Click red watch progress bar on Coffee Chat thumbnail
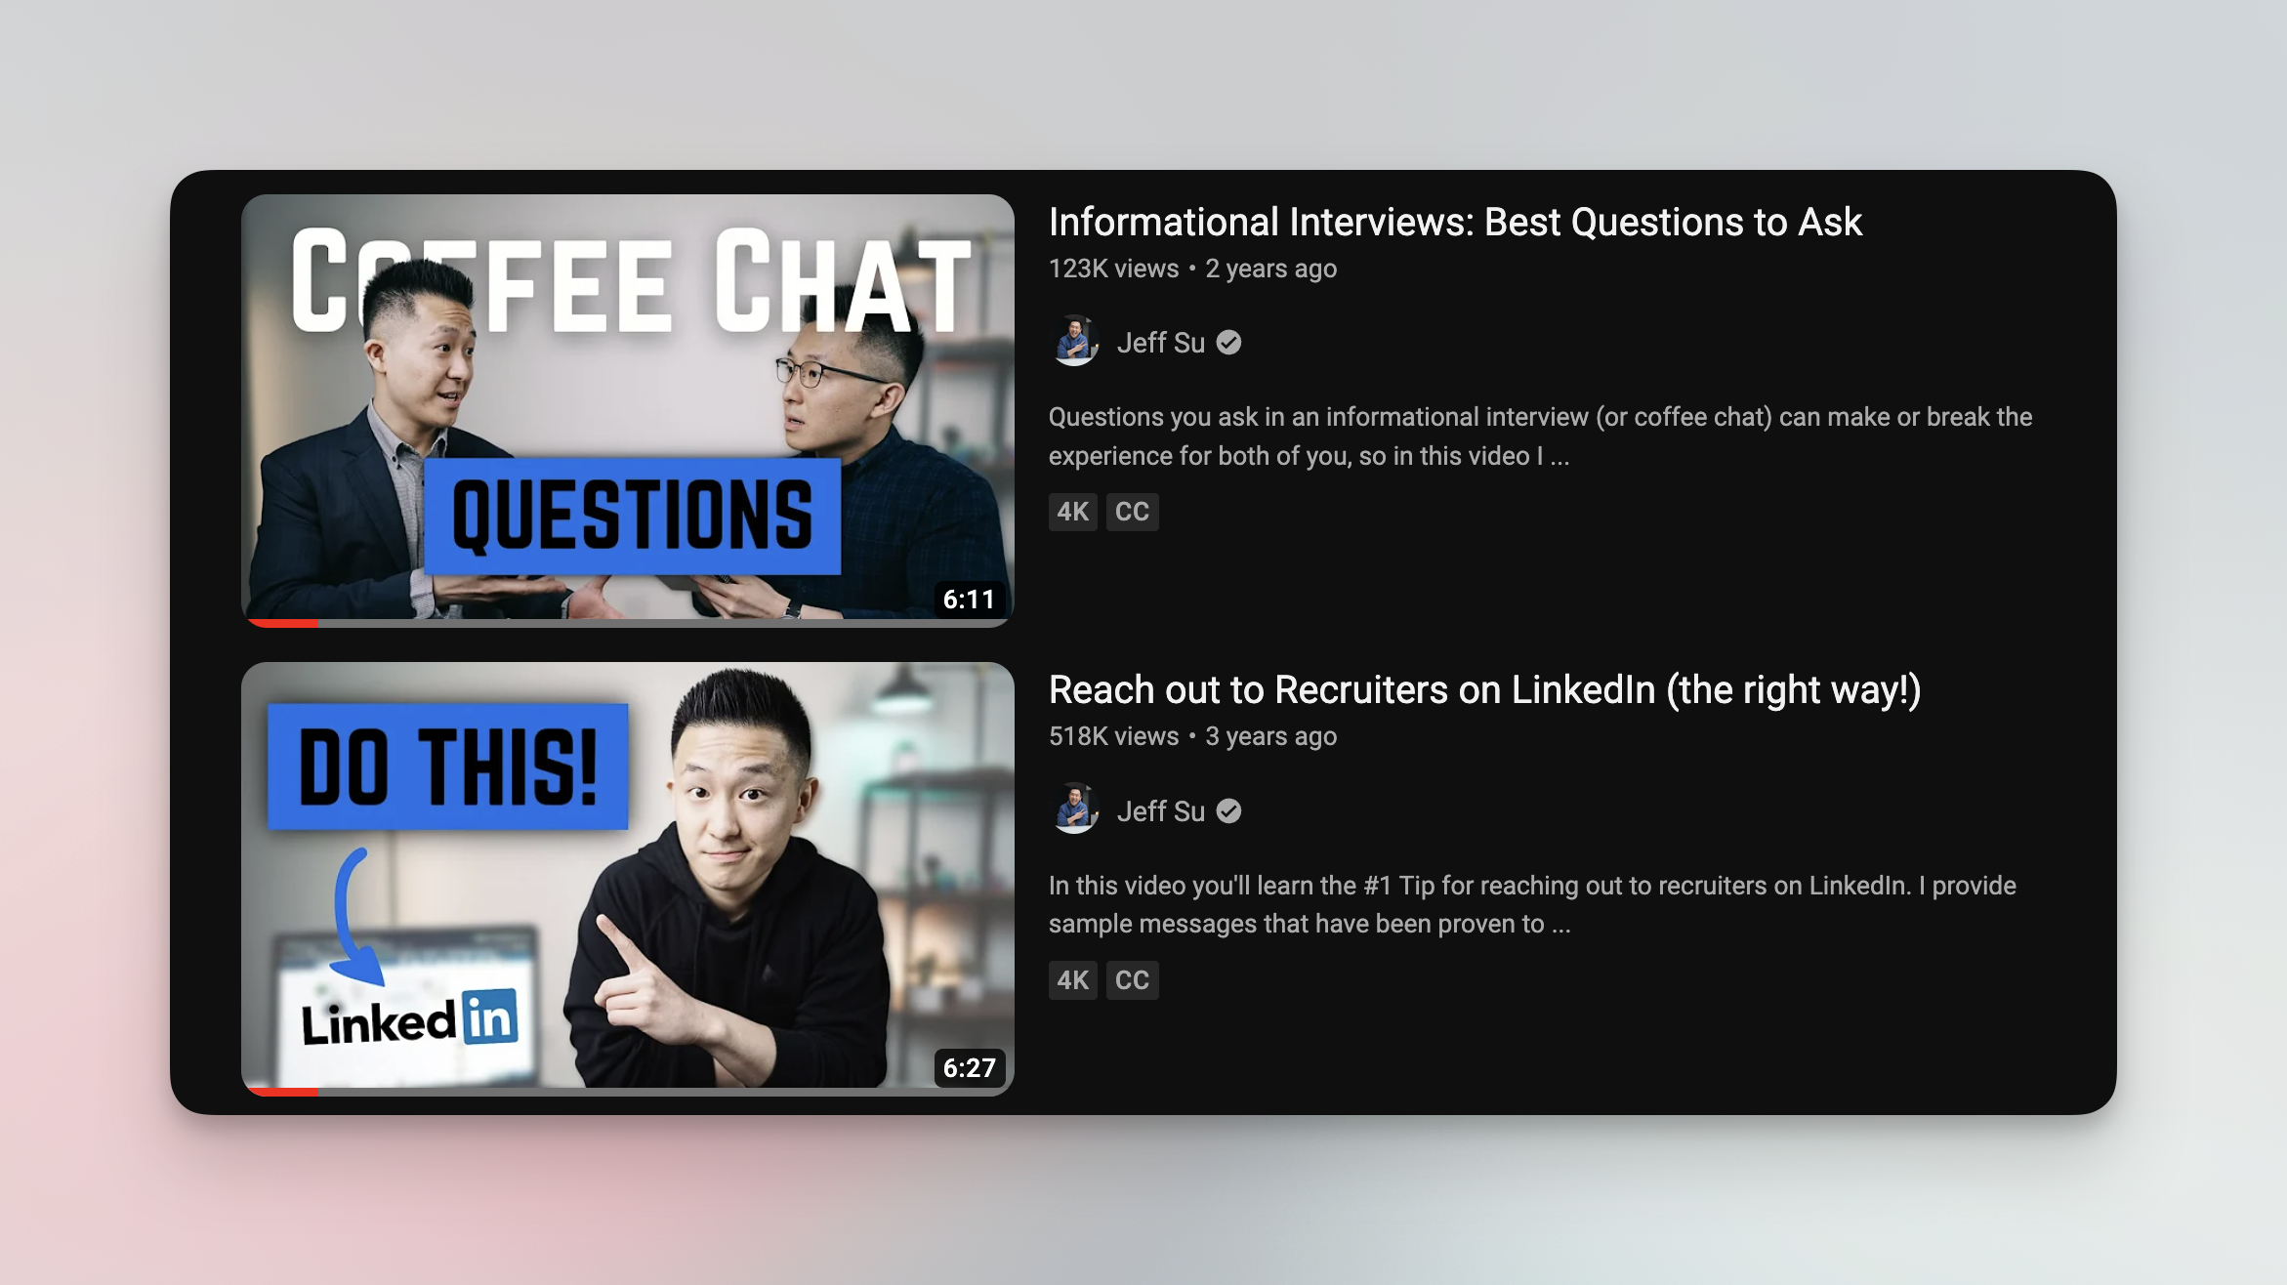Viewport: 2287px width, 1285px height. point(282,623)
